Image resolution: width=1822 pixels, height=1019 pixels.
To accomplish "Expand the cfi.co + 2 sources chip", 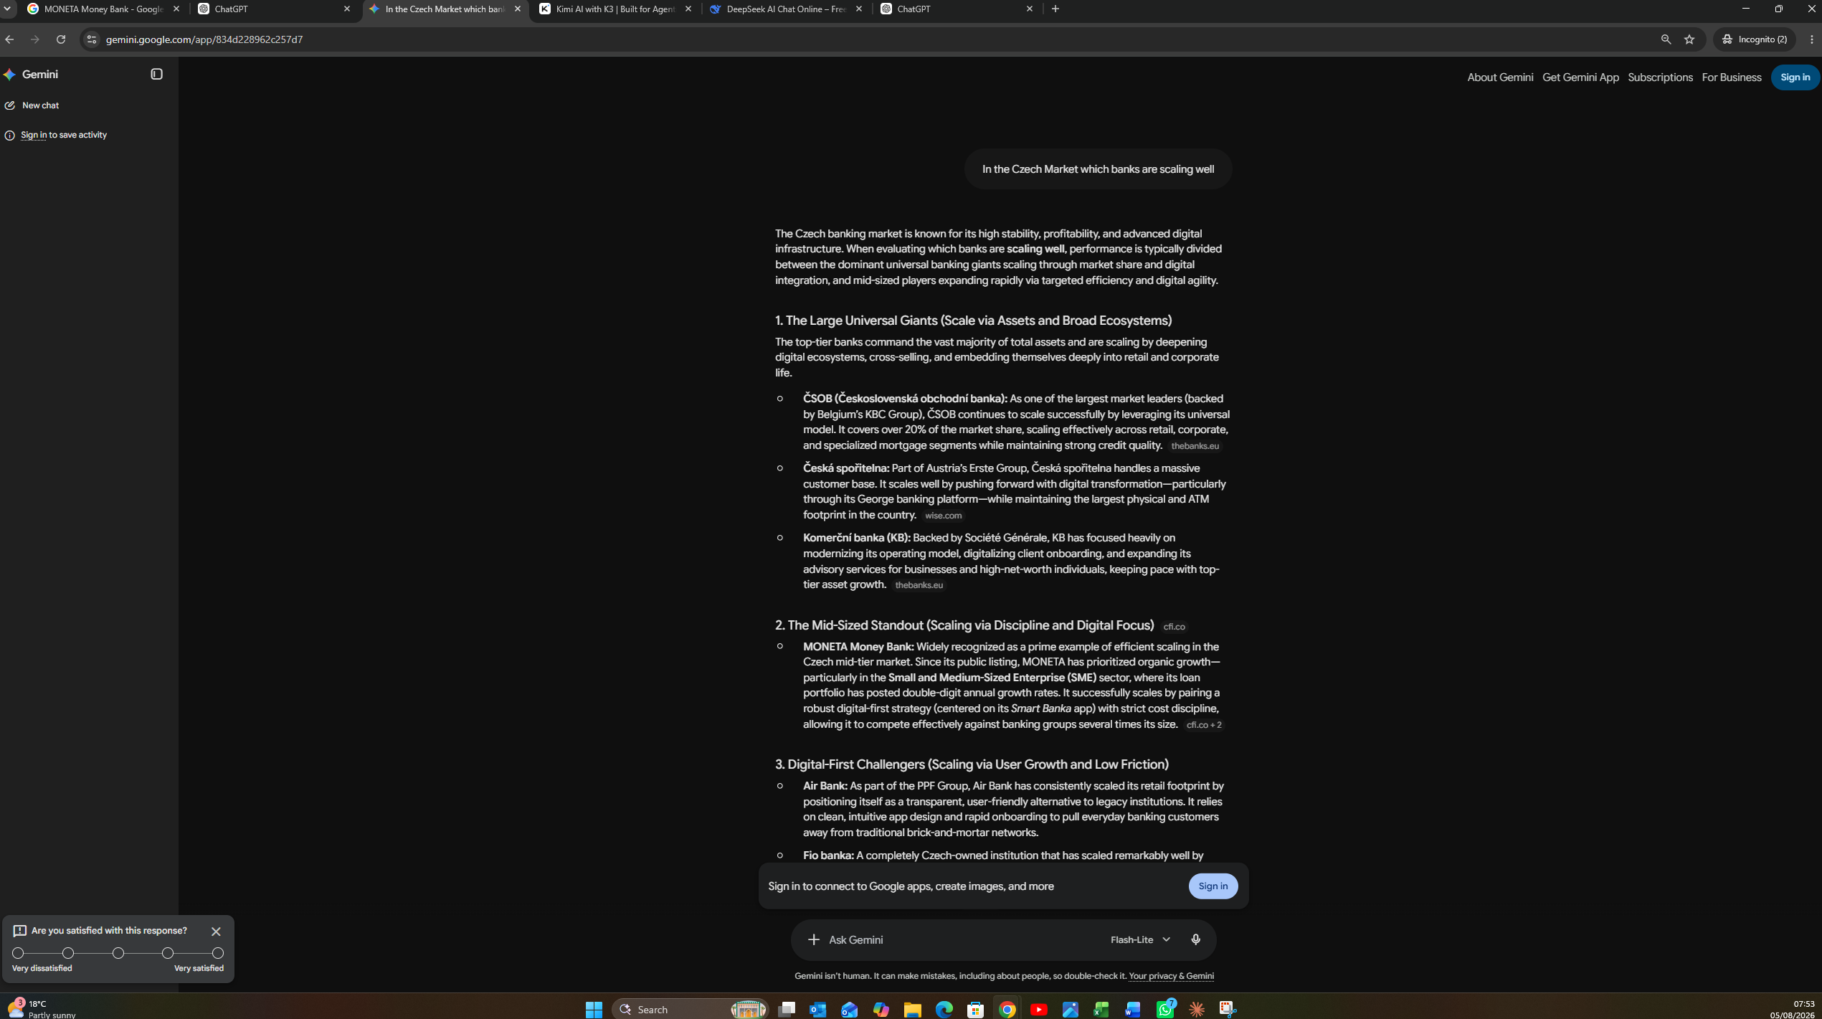I will coord(1204,725).
